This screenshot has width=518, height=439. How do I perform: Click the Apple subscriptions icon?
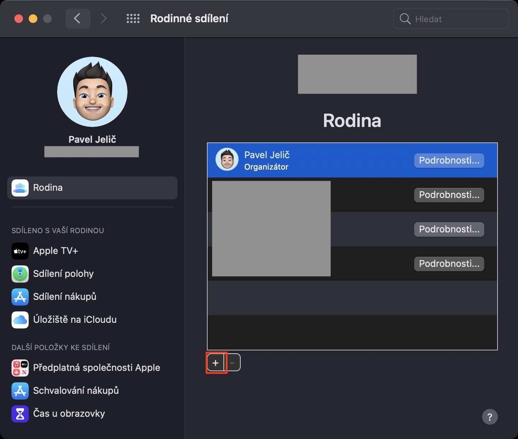point(20,368)
